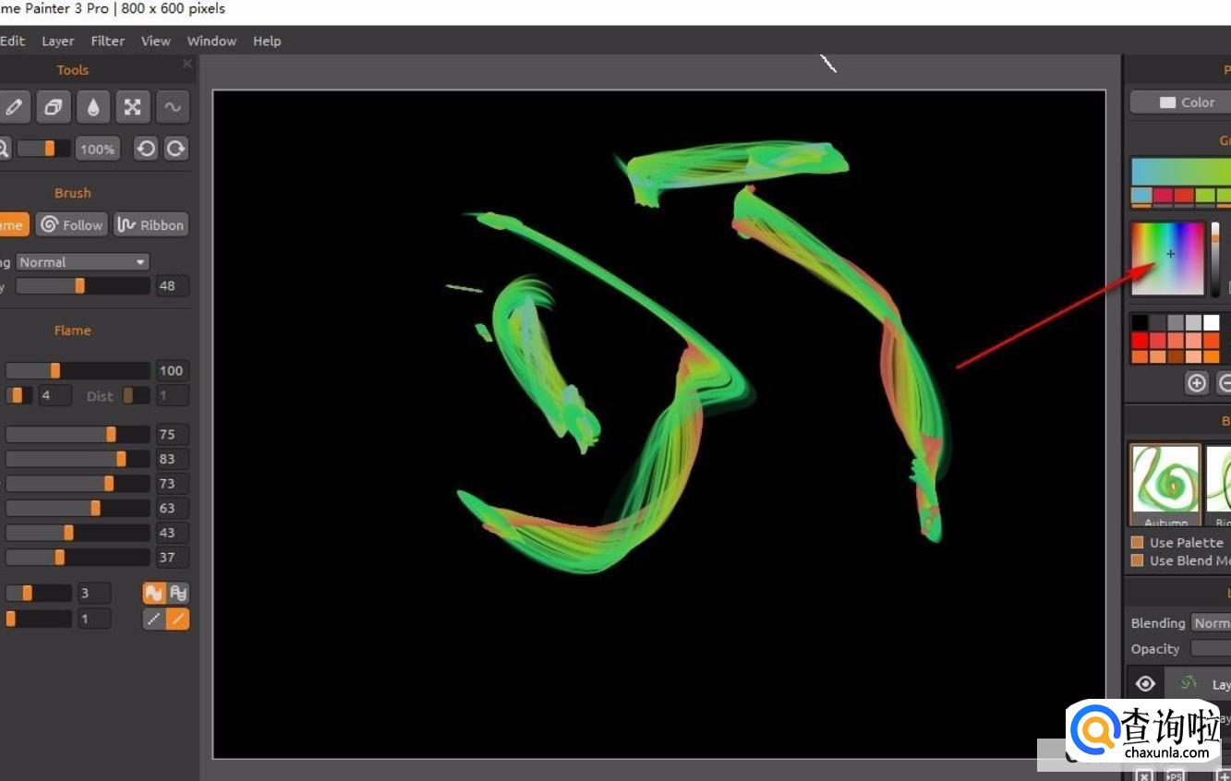
Task: Select the wavy line tool
Action: coord(173,107)
